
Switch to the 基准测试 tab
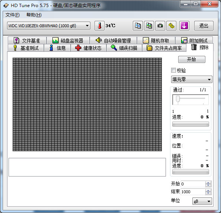pyautogui.click(x=26, y=48)
